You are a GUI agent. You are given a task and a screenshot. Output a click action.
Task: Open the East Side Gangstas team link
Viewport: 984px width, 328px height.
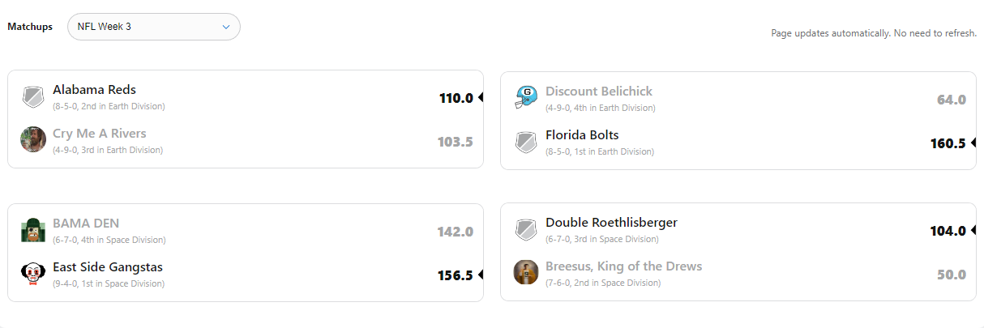click(x=108, y=267)
